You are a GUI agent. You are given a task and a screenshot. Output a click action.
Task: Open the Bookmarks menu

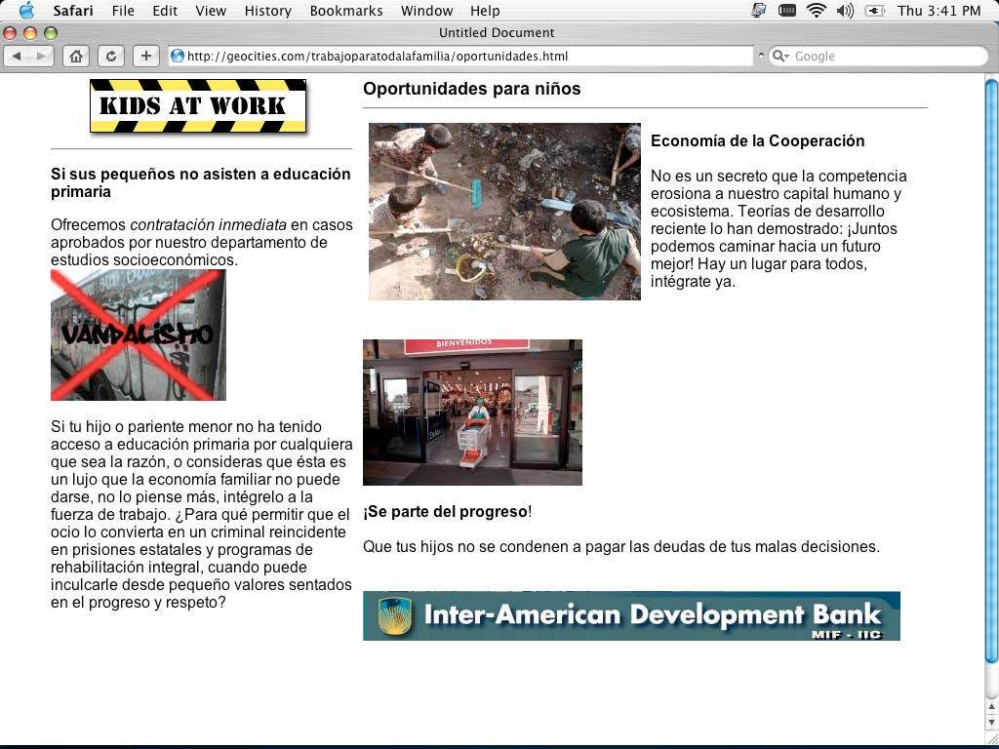coord(346,11)
